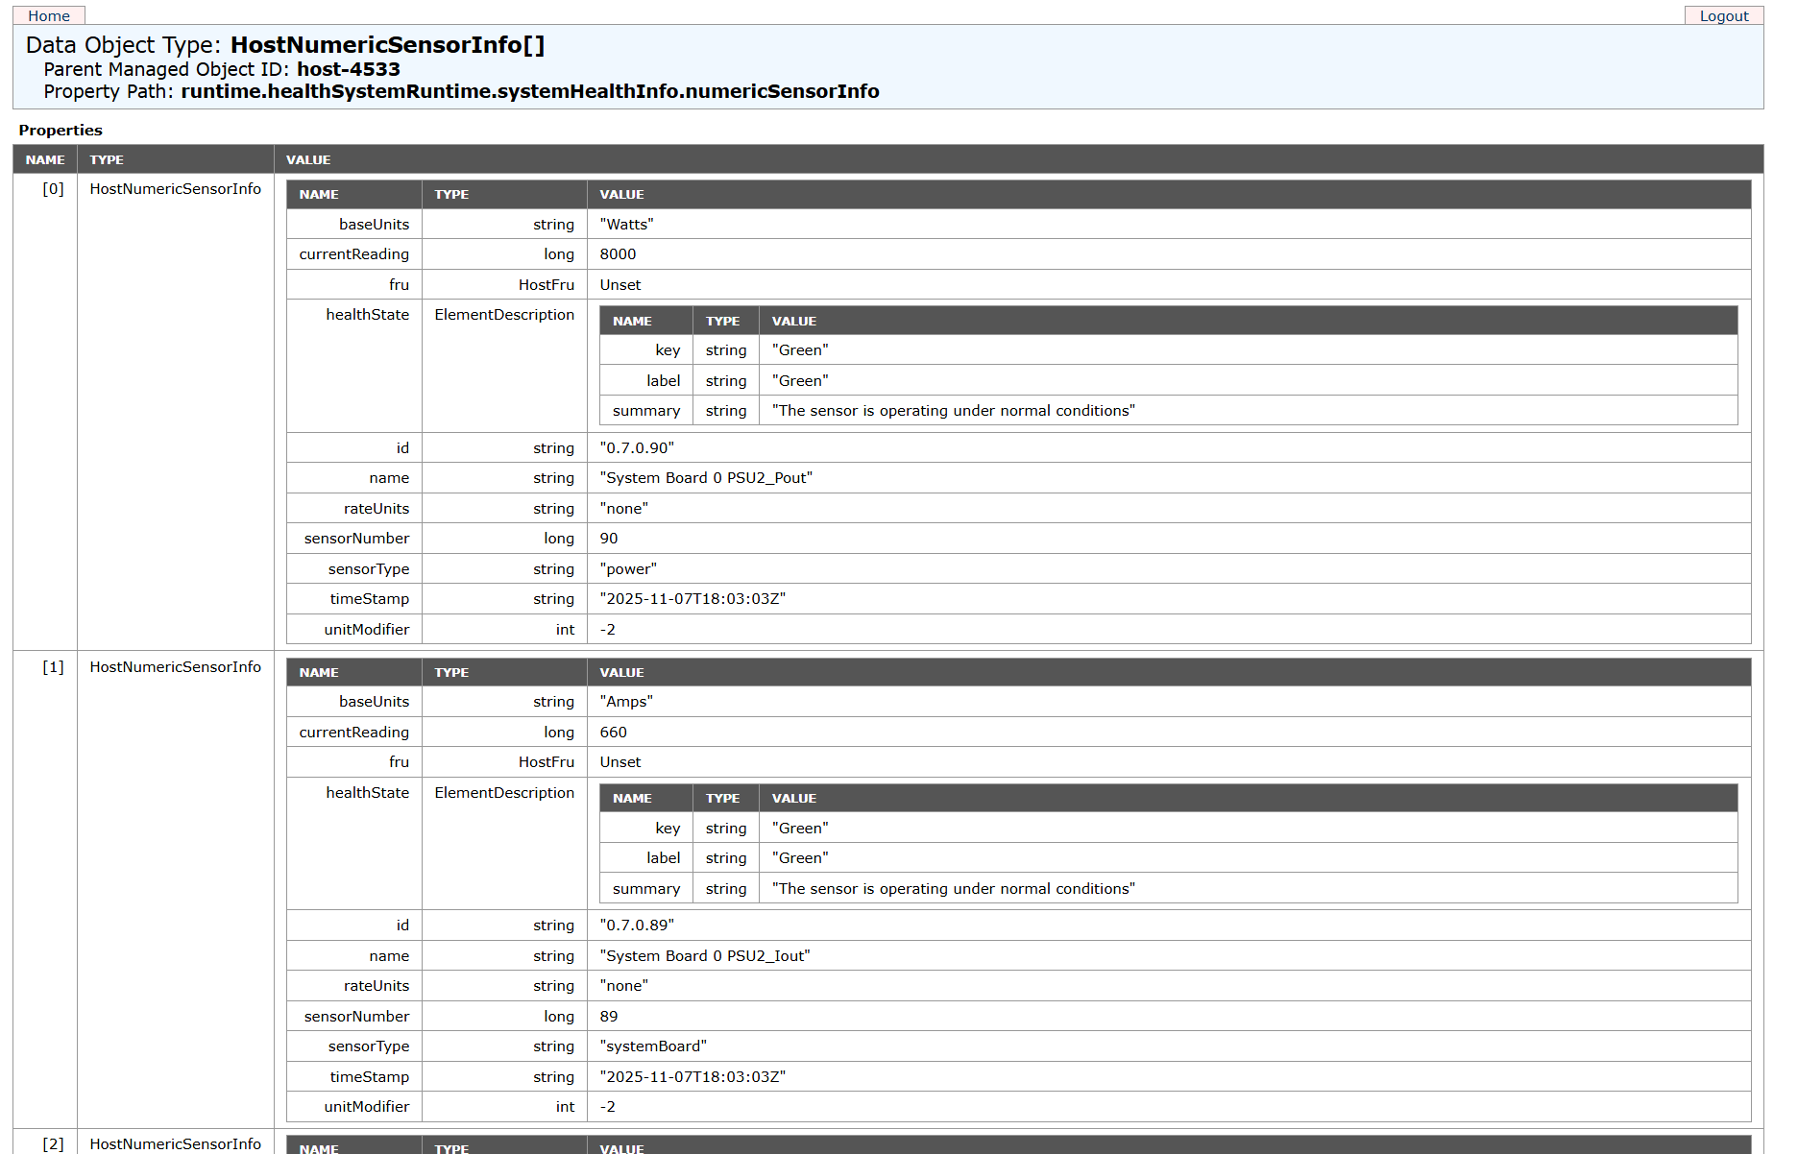This screenshot has height=1154, width=1798.
Task: Go to the Home link
Action: click(x=49, y=15)
